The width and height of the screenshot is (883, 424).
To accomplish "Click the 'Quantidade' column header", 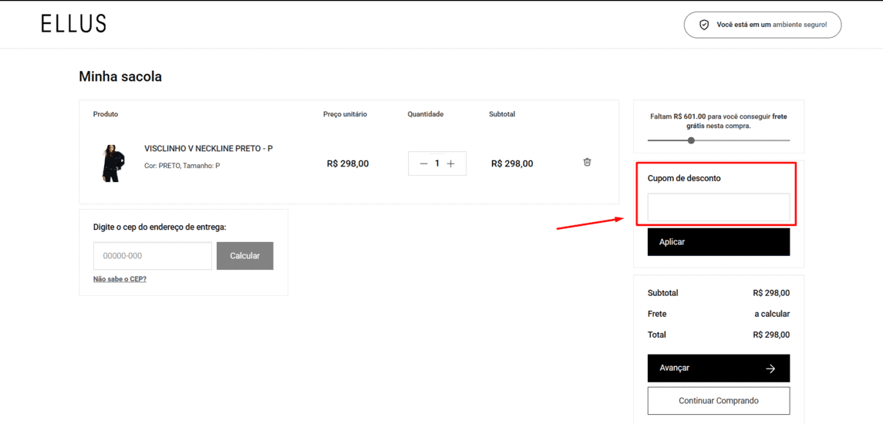I will coord(426,114).
